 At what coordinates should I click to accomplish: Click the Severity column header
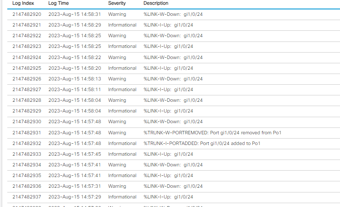(x=117, y=3)
